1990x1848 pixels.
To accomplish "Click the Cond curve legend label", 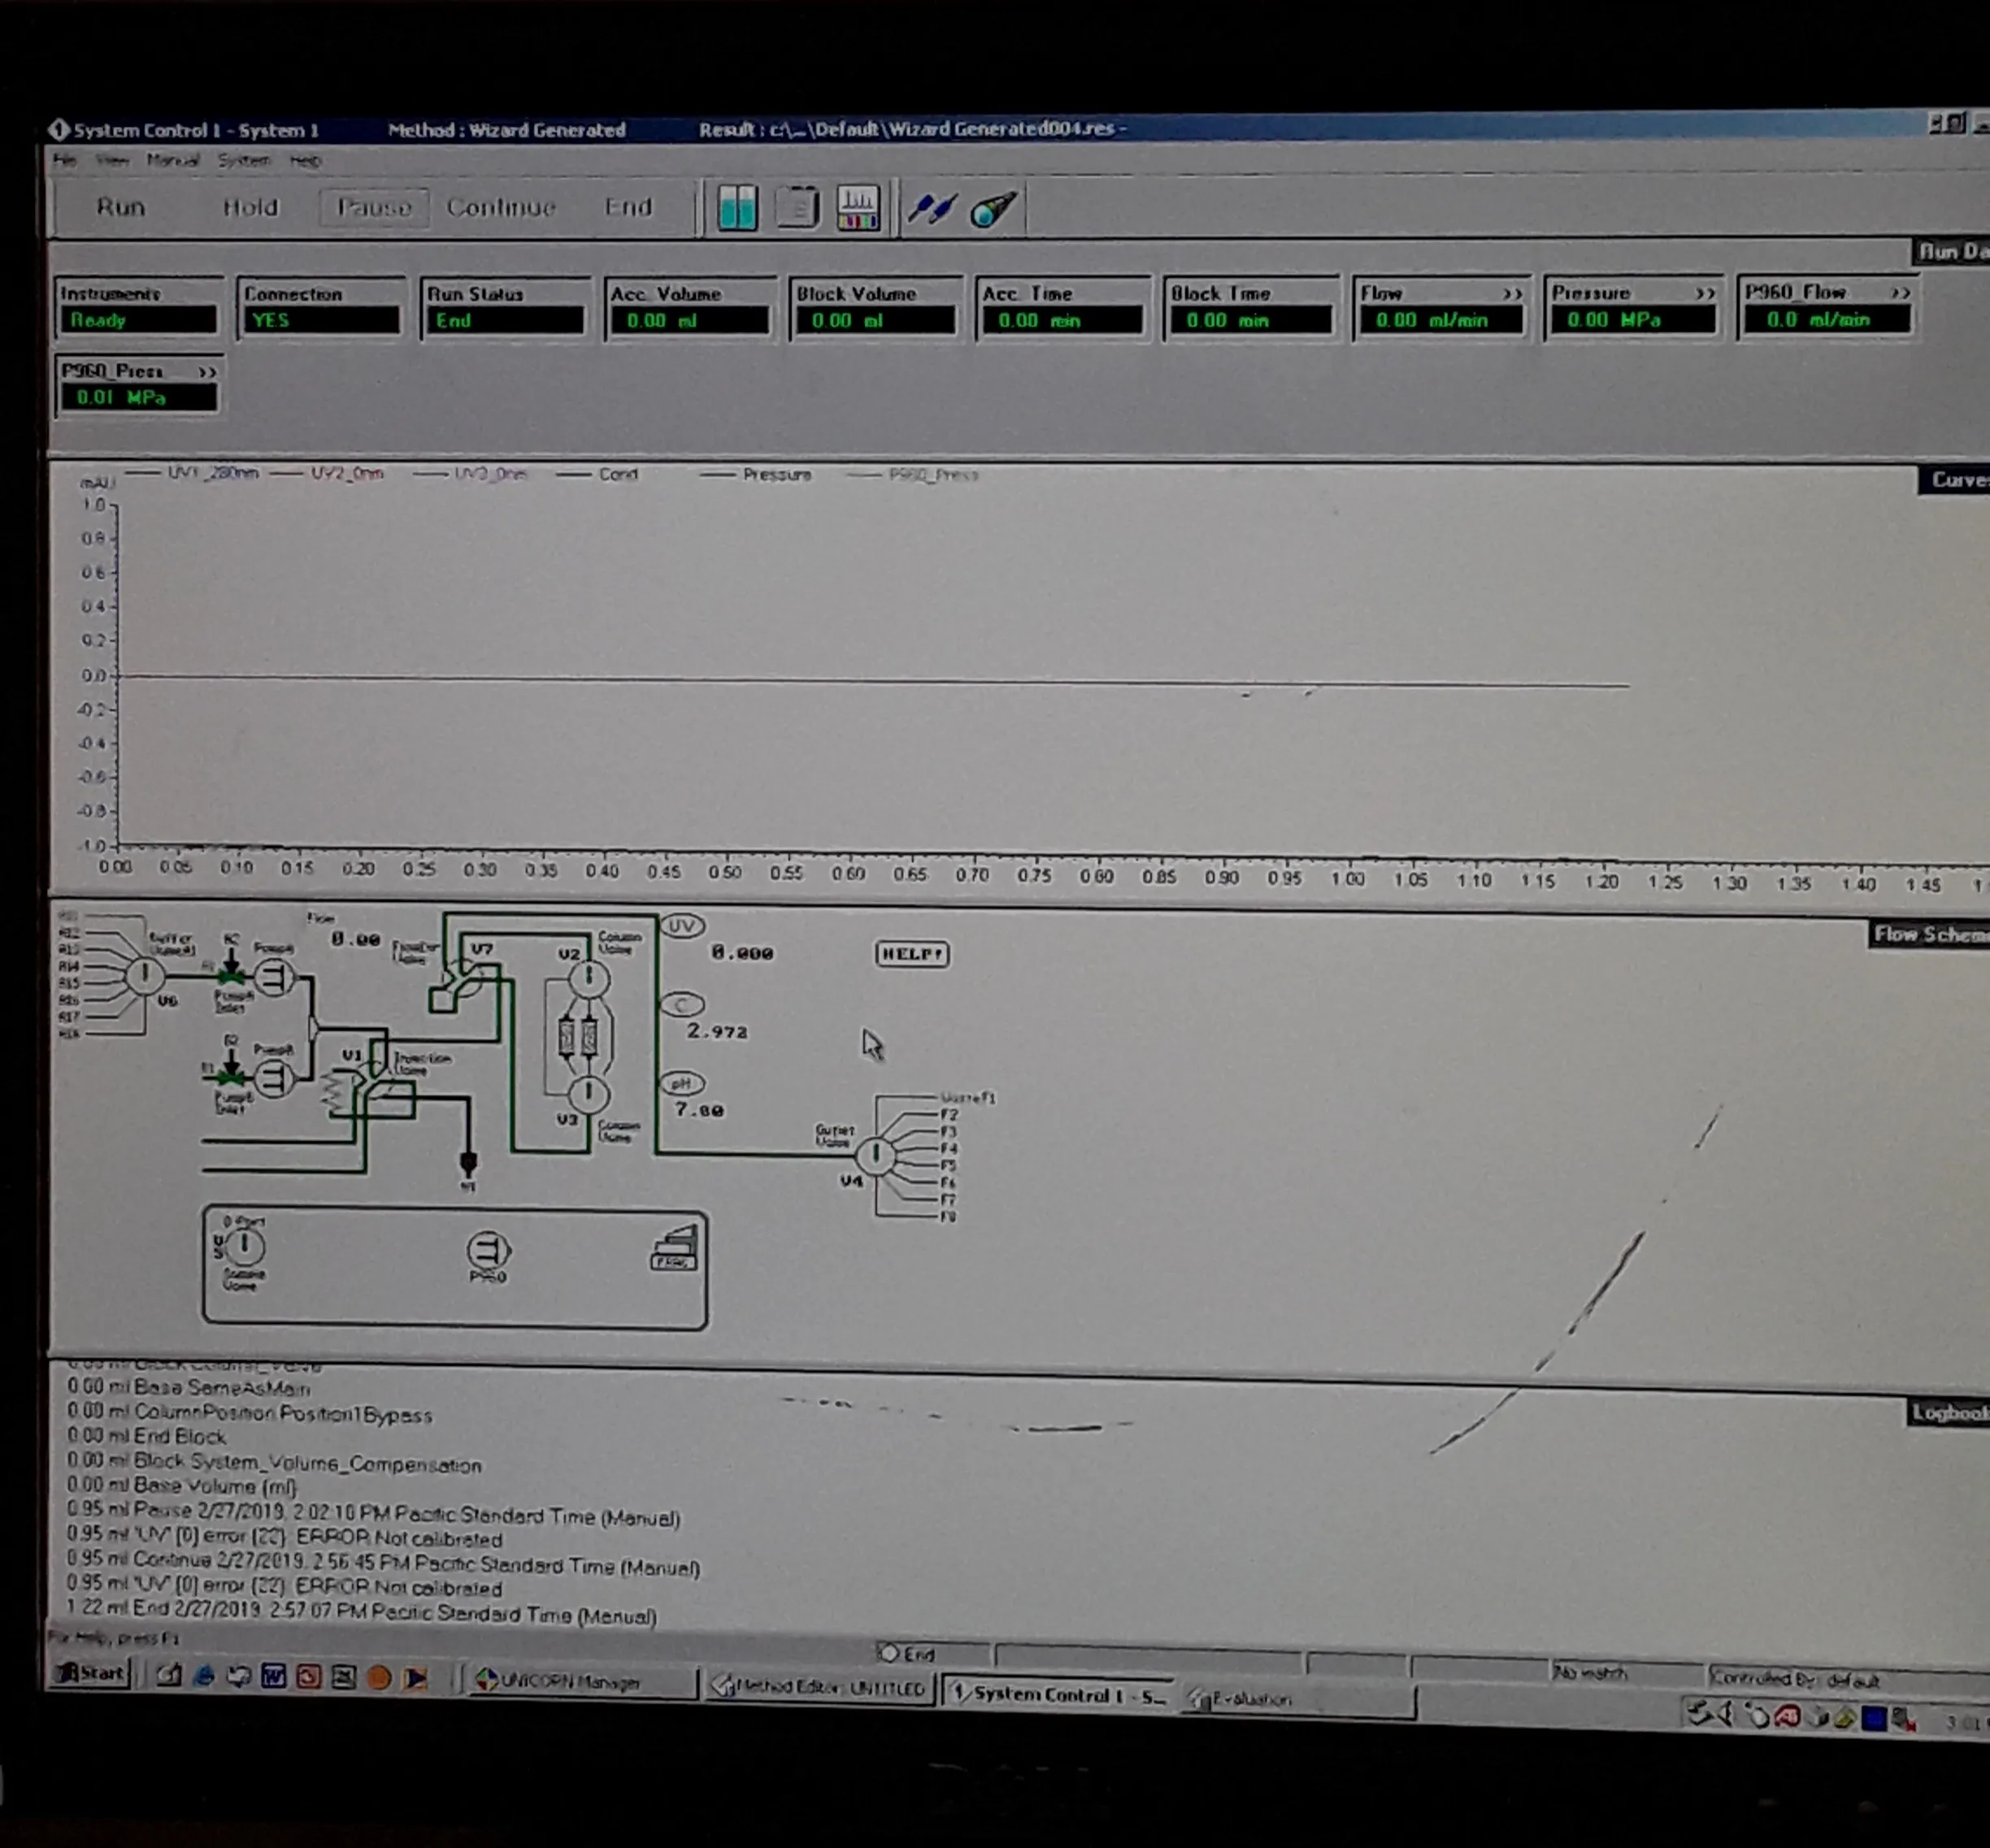I will (619, 474).
